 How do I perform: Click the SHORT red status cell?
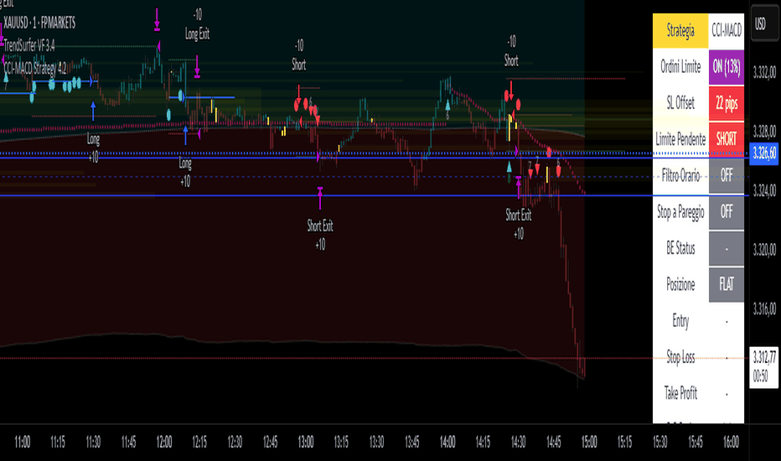pyautogui.click(x=727, y=139)
